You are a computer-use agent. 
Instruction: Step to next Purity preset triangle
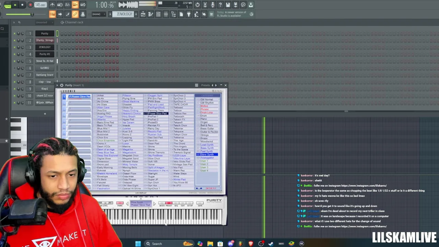point(154,204)
